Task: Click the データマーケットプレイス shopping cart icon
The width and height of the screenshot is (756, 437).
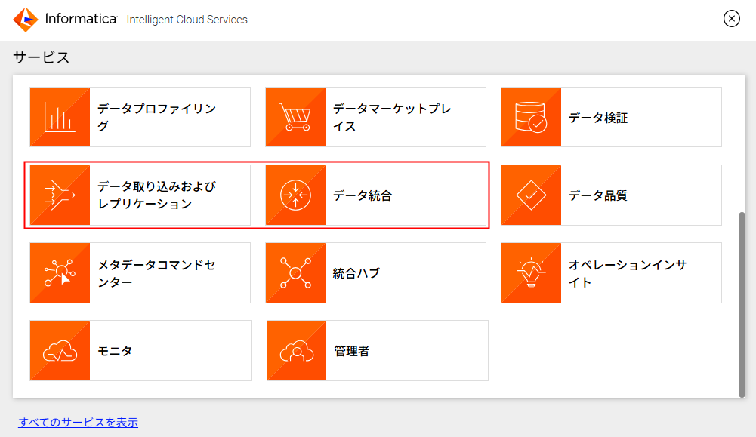Action: click(x=295, y=117)
